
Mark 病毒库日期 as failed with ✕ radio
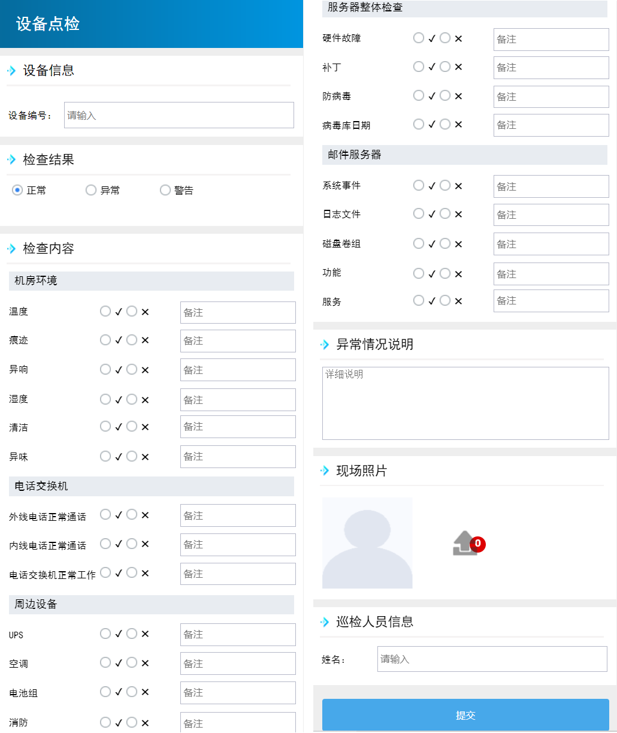pos(445,124)
